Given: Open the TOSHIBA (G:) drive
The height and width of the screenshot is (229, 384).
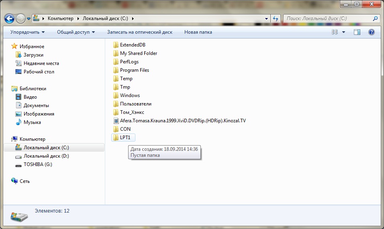Looking at the screenshot, I should 38,164.
